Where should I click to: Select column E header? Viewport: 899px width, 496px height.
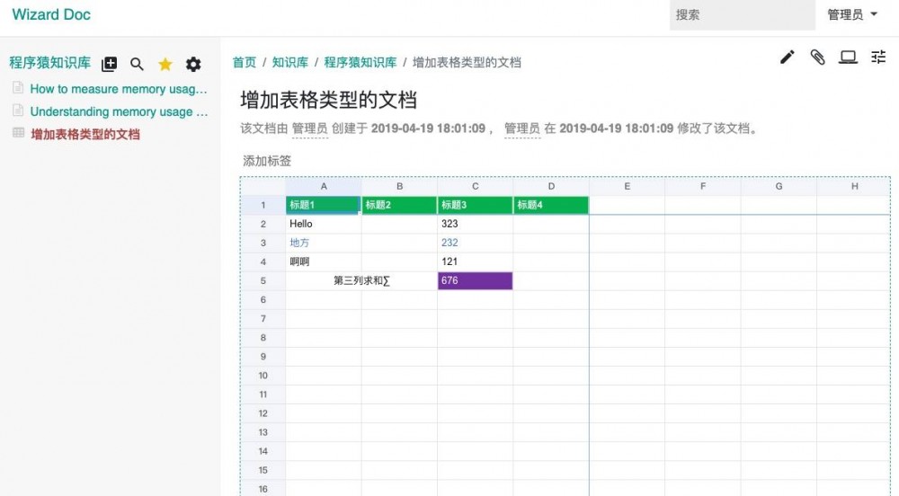(x=627, y=186)
